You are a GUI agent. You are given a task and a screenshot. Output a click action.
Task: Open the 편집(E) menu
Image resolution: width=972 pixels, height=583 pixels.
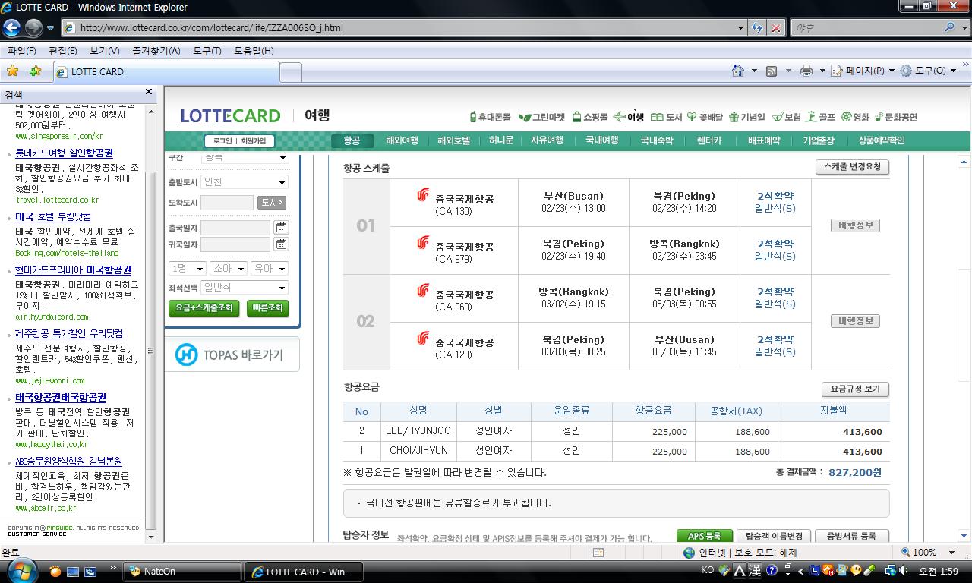tap(63, 51)
